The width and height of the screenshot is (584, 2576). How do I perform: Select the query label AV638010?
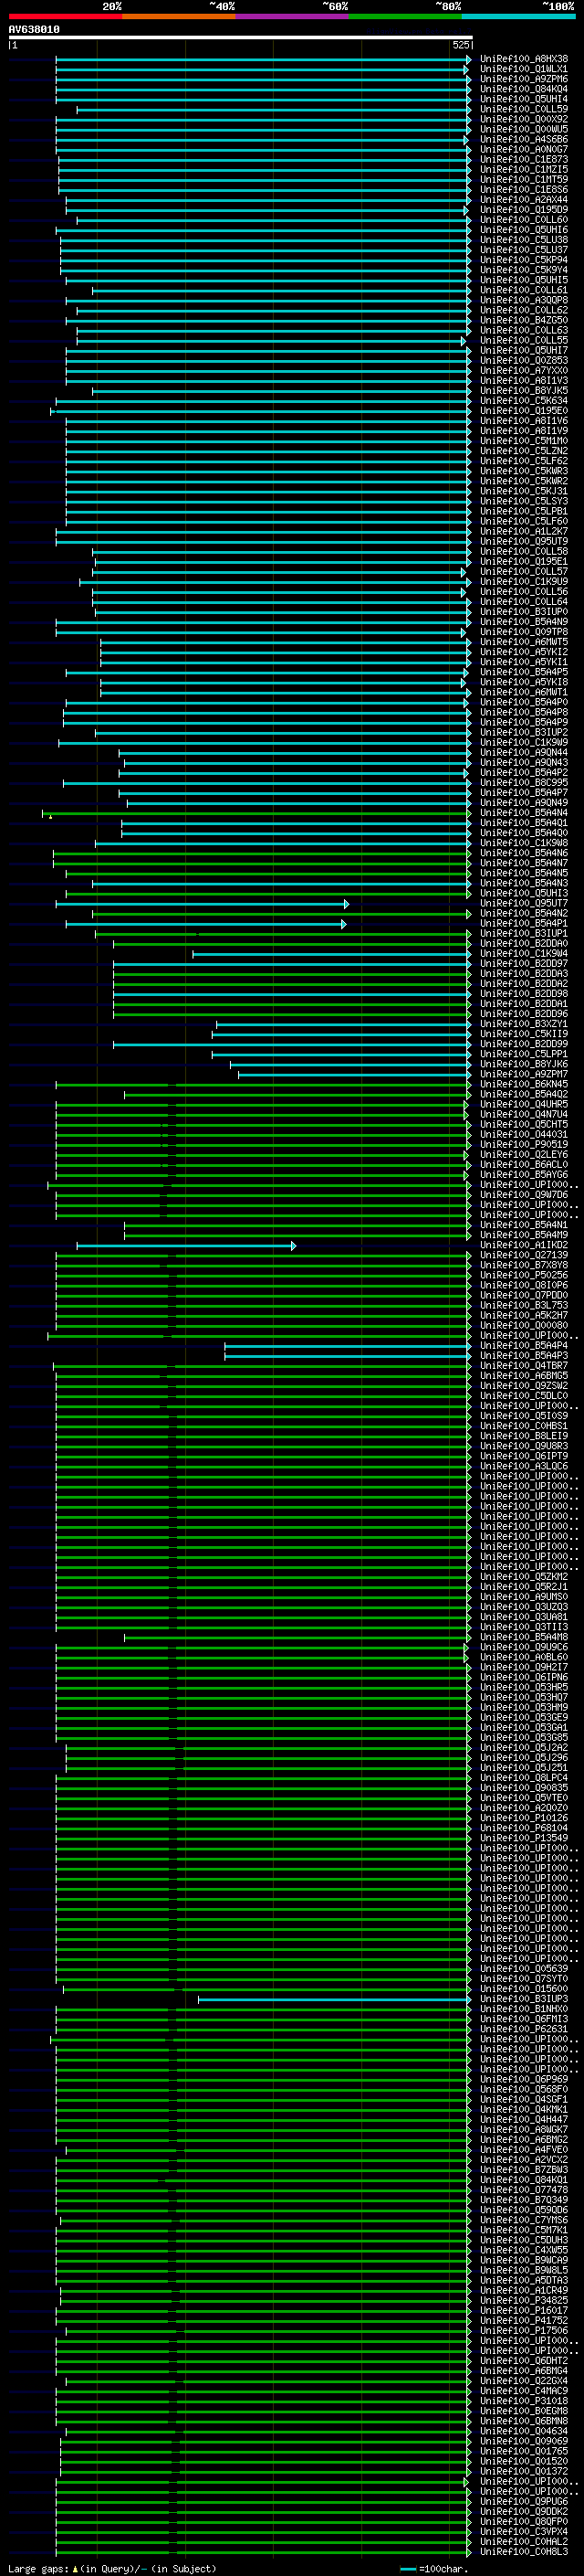pos(34,30)
